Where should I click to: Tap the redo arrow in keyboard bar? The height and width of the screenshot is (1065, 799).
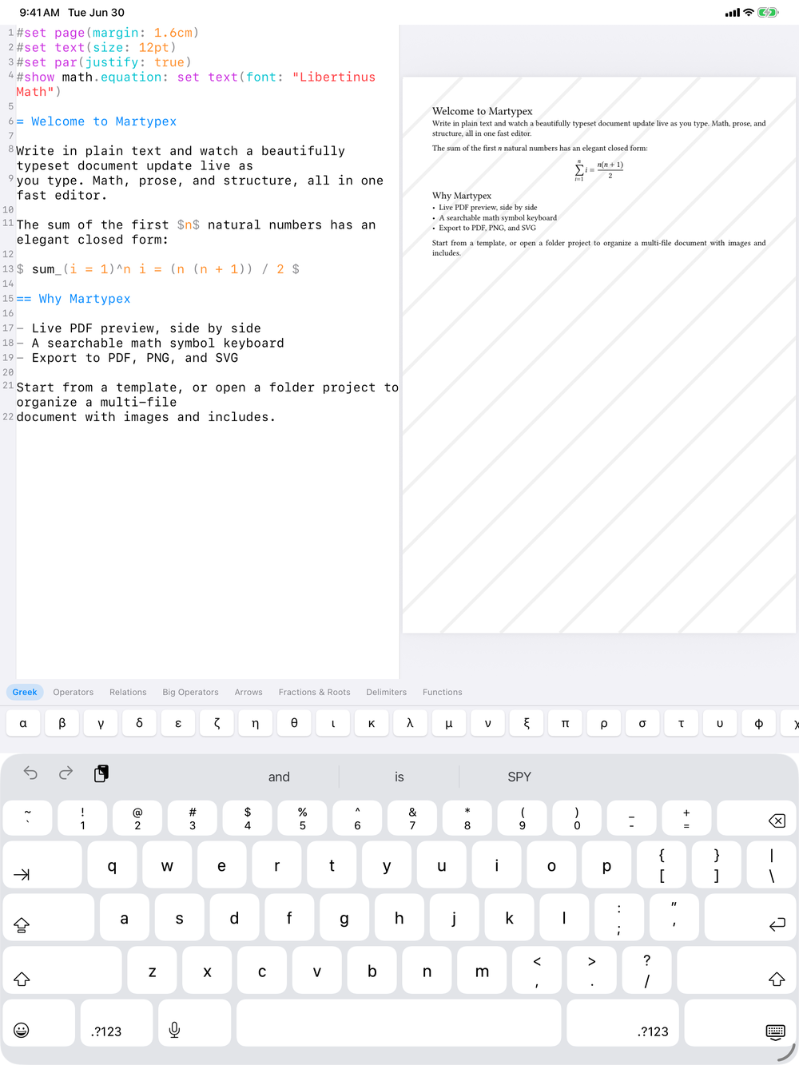(x=66, y=773)
